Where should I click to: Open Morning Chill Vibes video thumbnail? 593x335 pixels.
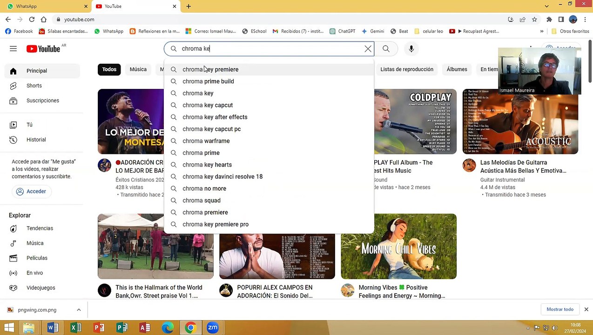tap(398, 247)
